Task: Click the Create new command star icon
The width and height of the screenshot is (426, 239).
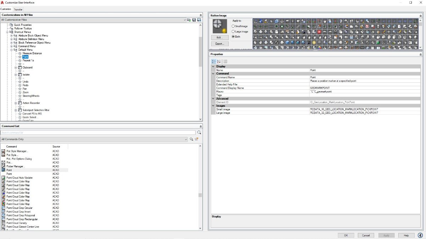Action: 196,139
